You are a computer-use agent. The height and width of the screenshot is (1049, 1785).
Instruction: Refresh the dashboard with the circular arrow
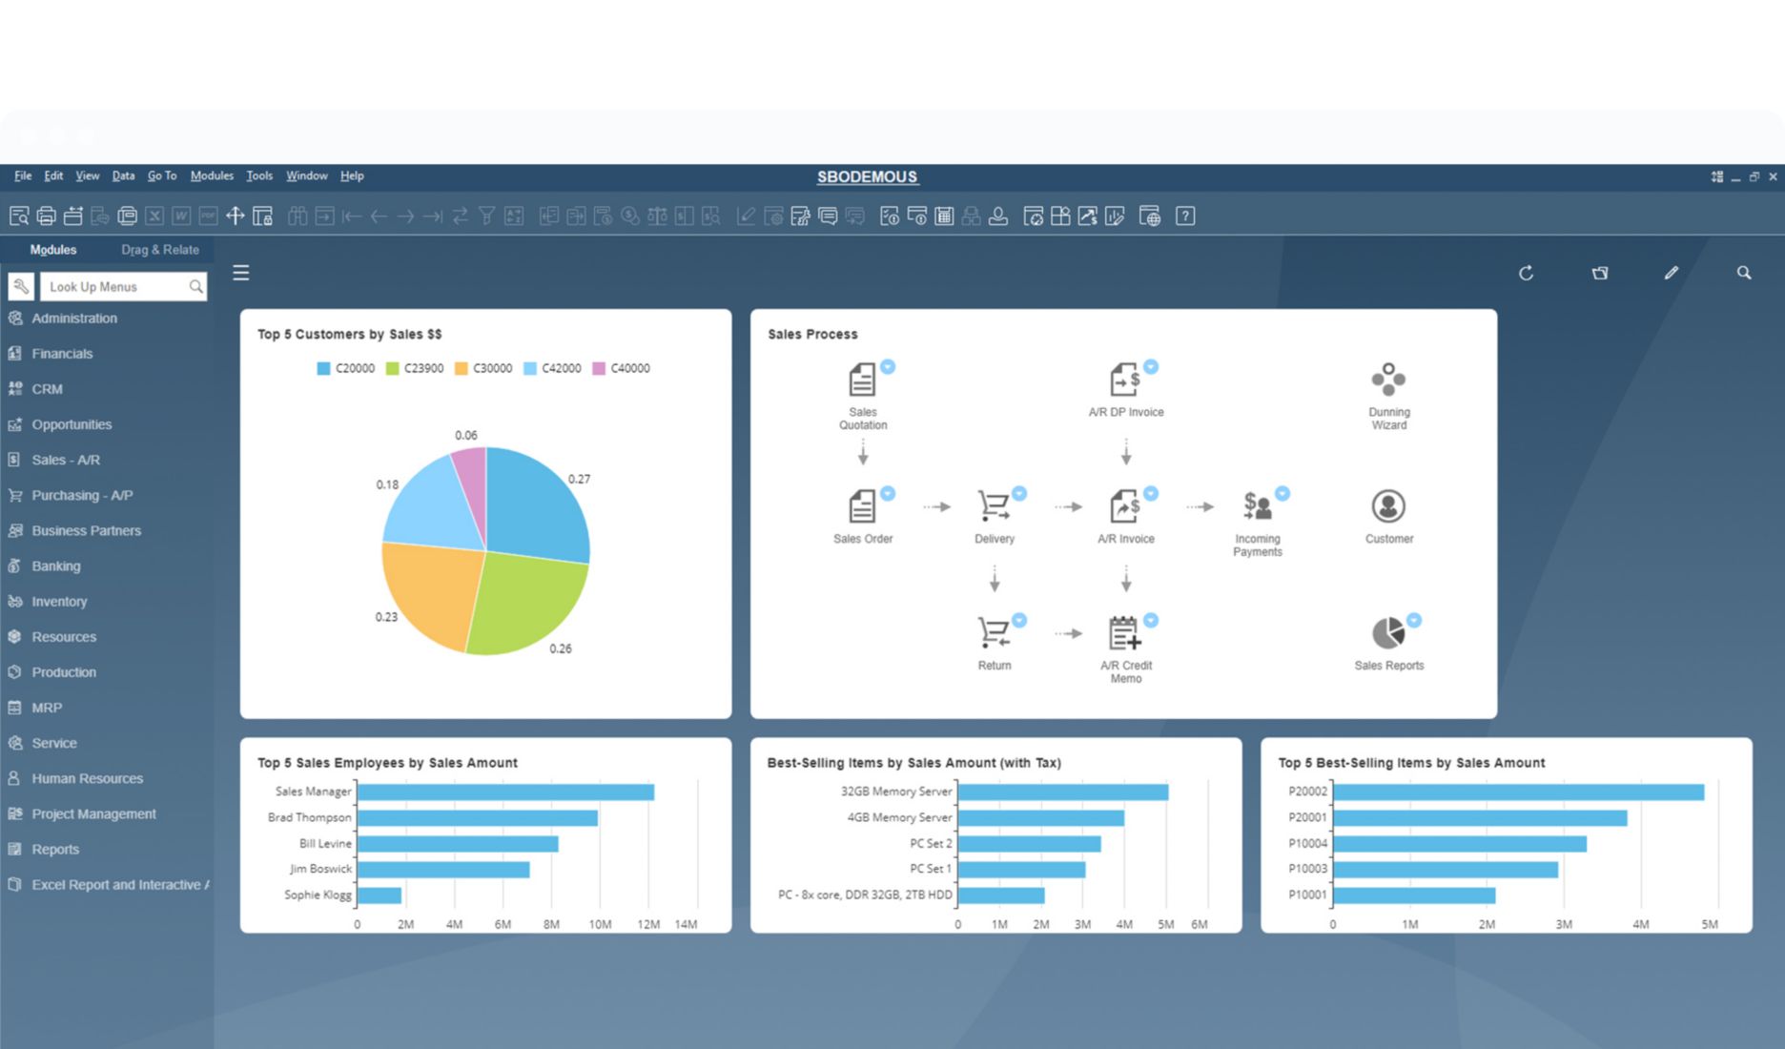[1527, 274]
